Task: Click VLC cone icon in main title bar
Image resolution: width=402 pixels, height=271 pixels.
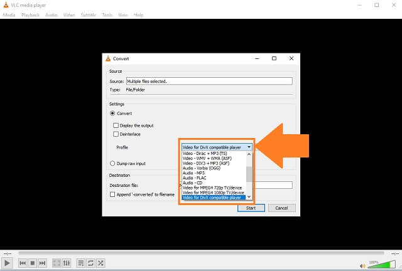Action: (6, 5)
